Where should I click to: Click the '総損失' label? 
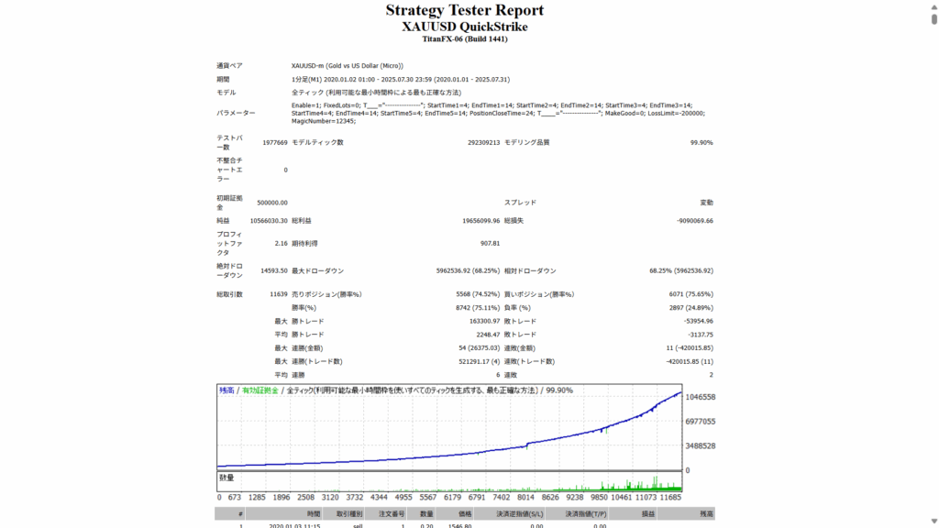(514, 221)
